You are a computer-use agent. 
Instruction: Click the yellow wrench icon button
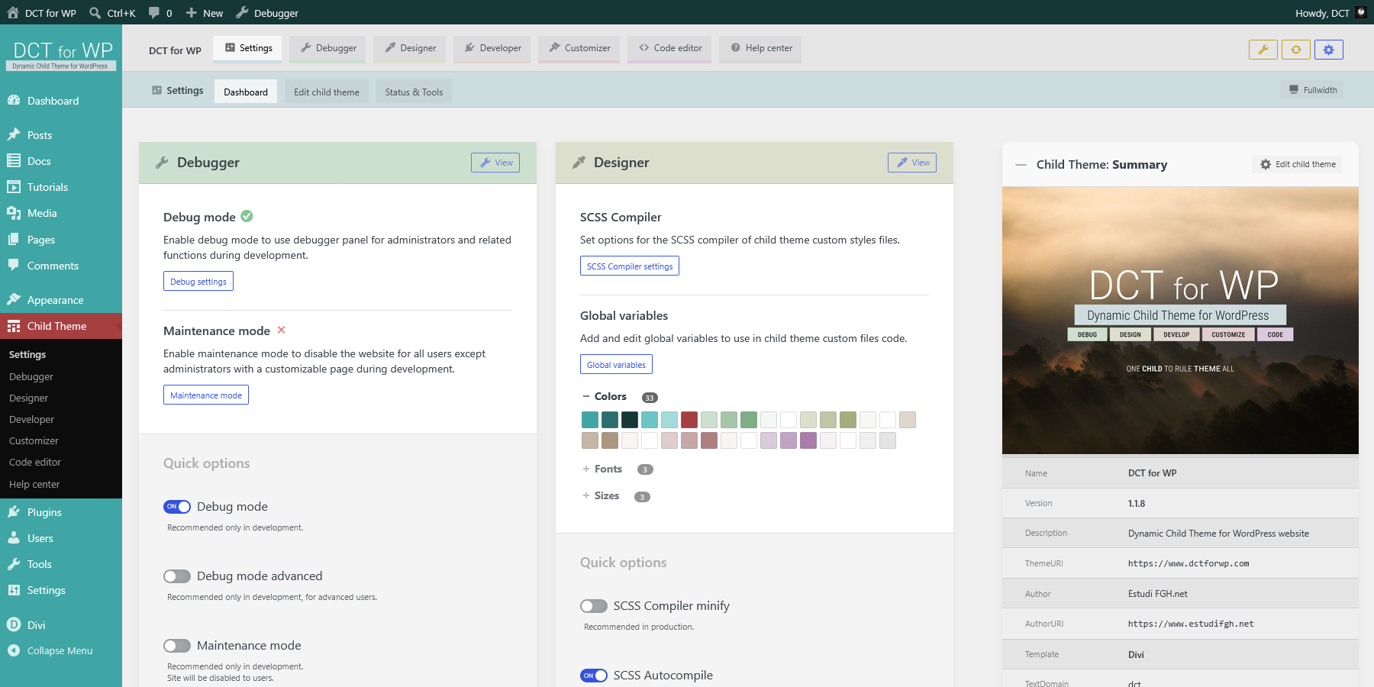(x=1263, y=50)
